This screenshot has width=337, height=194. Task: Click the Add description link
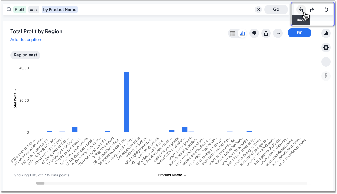pyautogui.click(x=26, y=40)
